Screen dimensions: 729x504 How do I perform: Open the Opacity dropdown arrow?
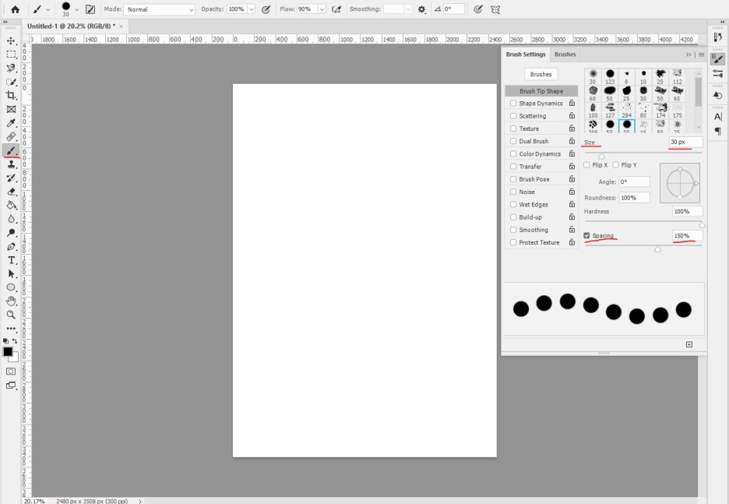coord(252,9)
